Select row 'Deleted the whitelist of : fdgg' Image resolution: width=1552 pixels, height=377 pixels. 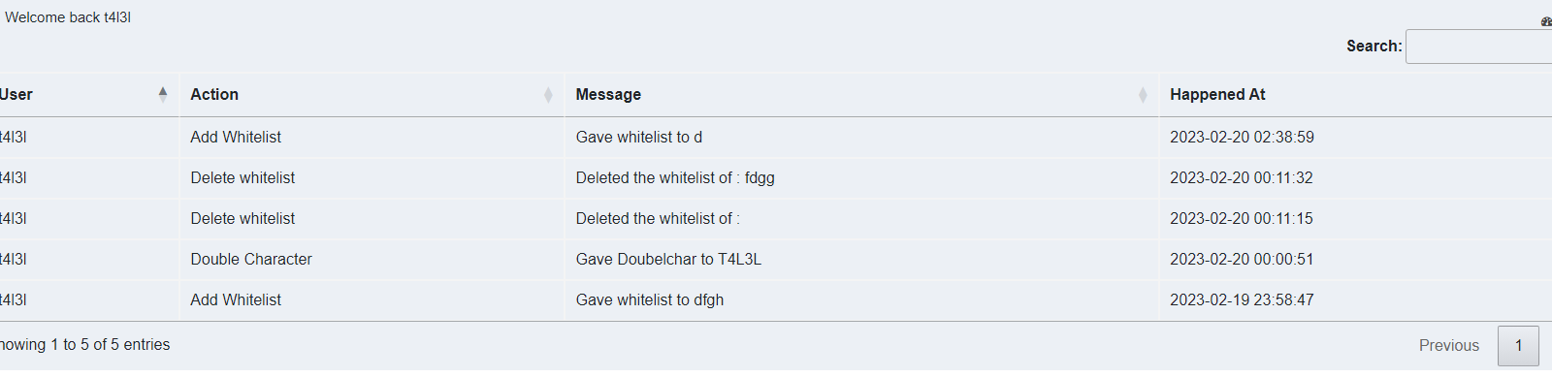tap(776, 178)
